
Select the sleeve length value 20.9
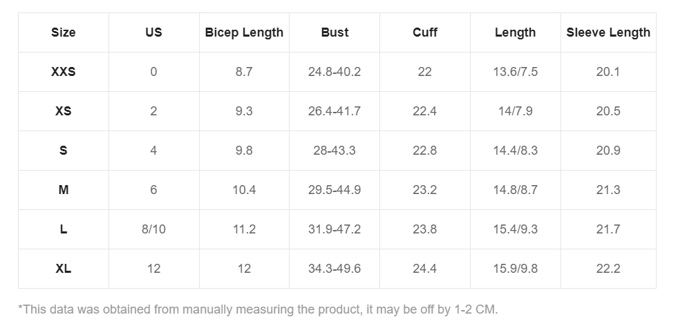click(608, 151)
